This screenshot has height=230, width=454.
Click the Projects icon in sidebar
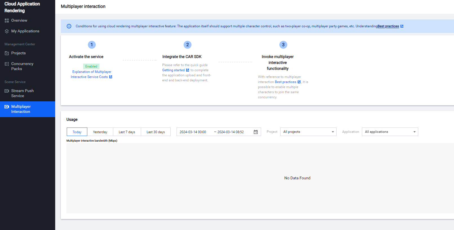point(7,53)
